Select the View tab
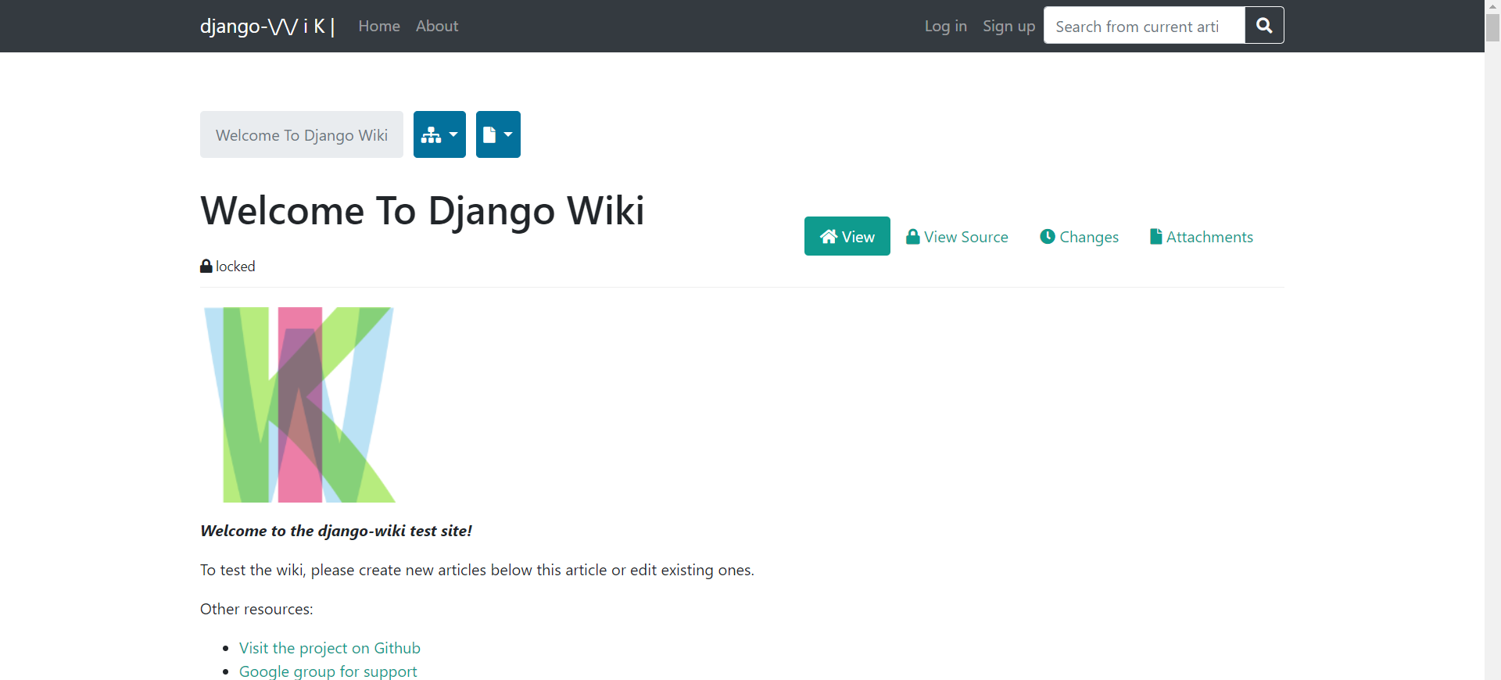The height and width of the screenshot is (680, 1501). point(847,236)
